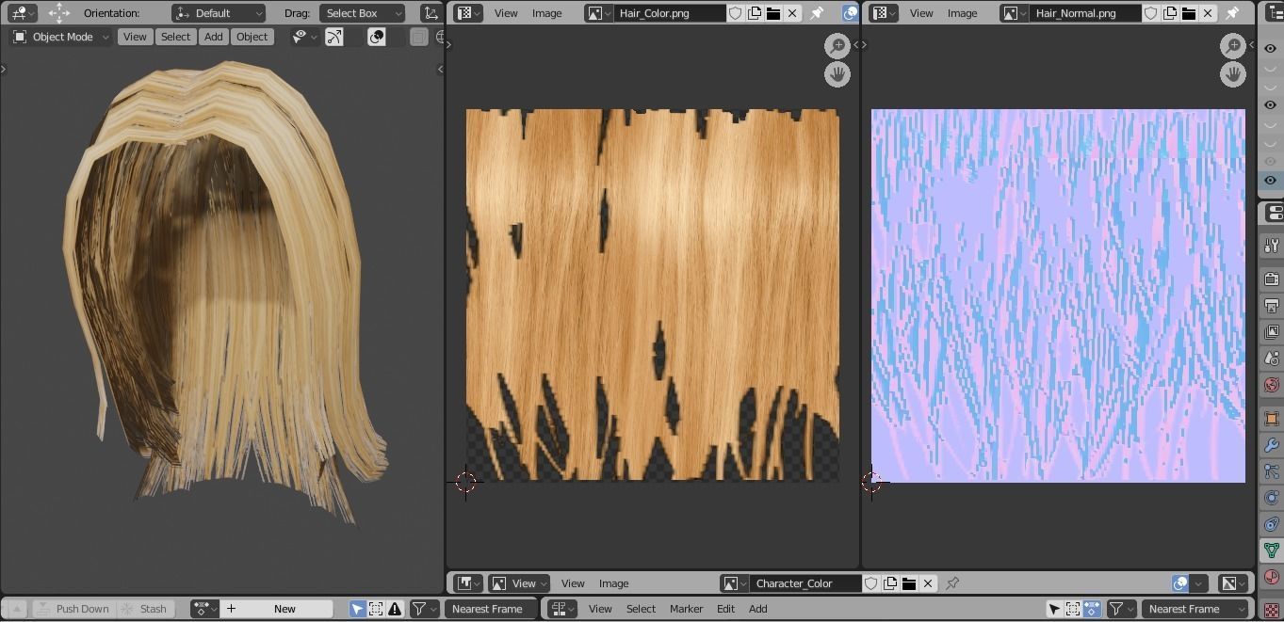Click the Stash button
The height and width of the screenshot is (622, 1284).
(144, 609)
